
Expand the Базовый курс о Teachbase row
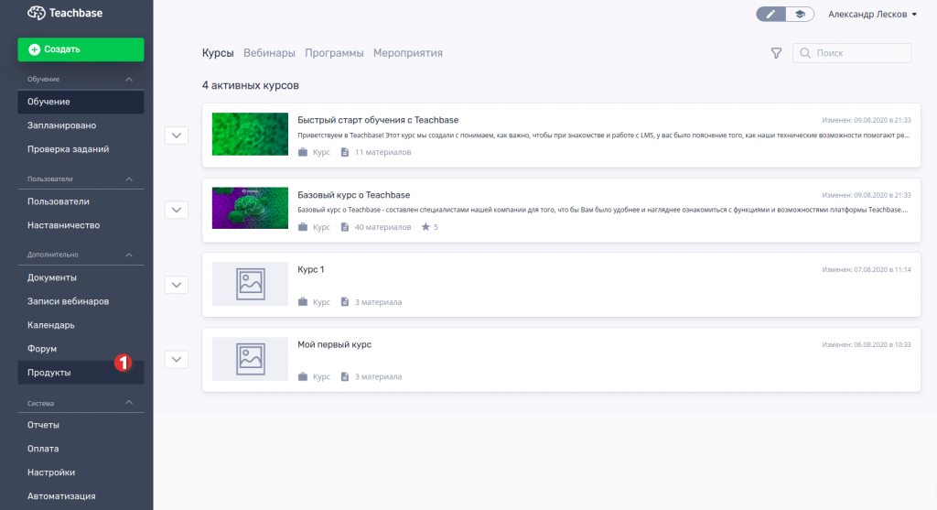(x=177, y=210)
